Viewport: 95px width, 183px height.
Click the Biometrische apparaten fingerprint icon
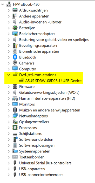coord(15,51)
